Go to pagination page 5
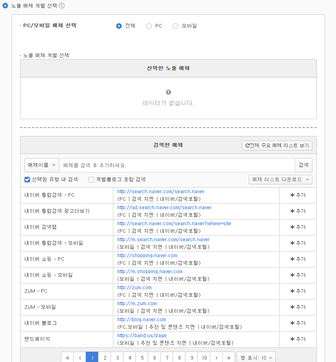This screenshot has width=336, height=362. pos(142,358)
